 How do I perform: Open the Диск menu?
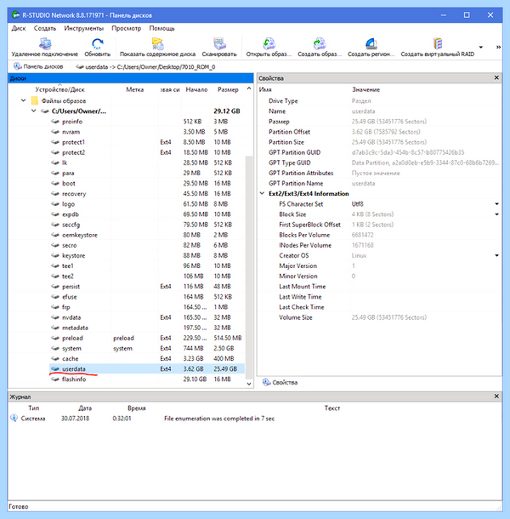19,28
